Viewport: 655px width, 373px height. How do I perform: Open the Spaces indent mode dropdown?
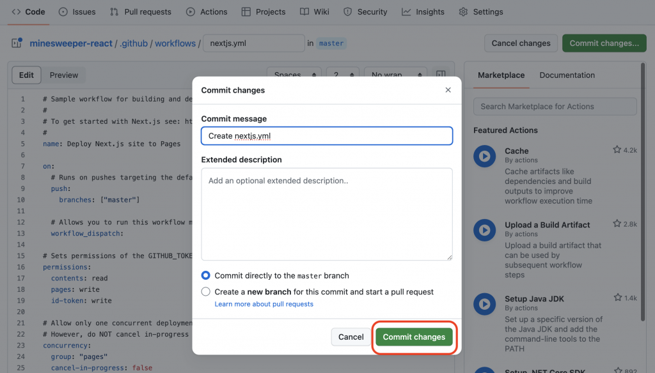click(x=294, y=75)
